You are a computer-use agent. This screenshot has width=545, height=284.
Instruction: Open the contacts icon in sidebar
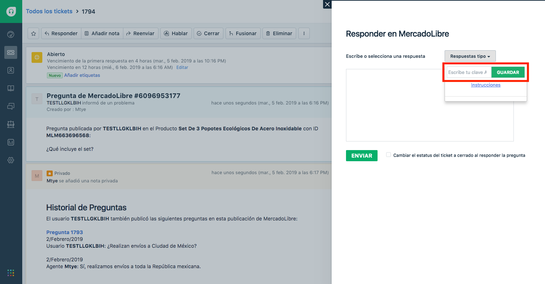click(11, 70)
